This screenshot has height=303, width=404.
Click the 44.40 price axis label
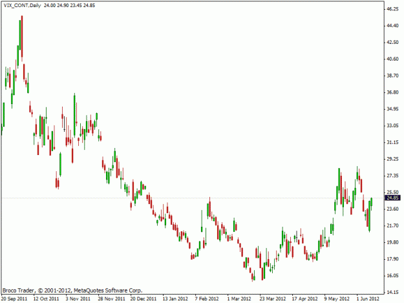click(392, 26)
